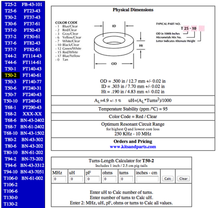Choose the FT140-43 ferrite core
This screenshot has height=208, width=220.
click(x=32, y=69)
